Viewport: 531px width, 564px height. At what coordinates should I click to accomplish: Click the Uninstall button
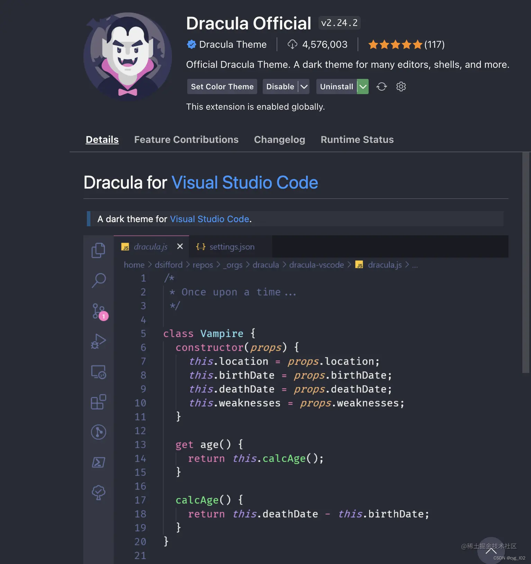coord(336,87)
